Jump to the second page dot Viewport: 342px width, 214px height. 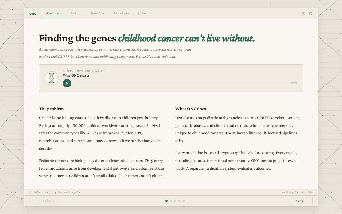171,201
